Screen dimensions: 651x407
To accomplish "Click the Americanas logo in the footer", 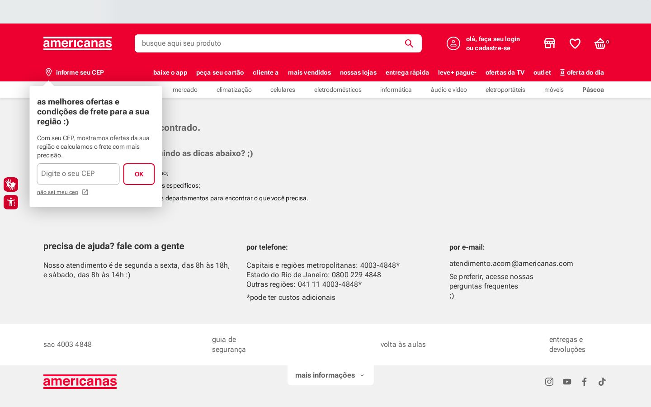I will click(x=80, y=382).
